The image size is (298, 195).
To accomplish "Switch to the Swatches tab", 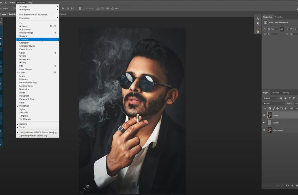I will pos(279,17).
